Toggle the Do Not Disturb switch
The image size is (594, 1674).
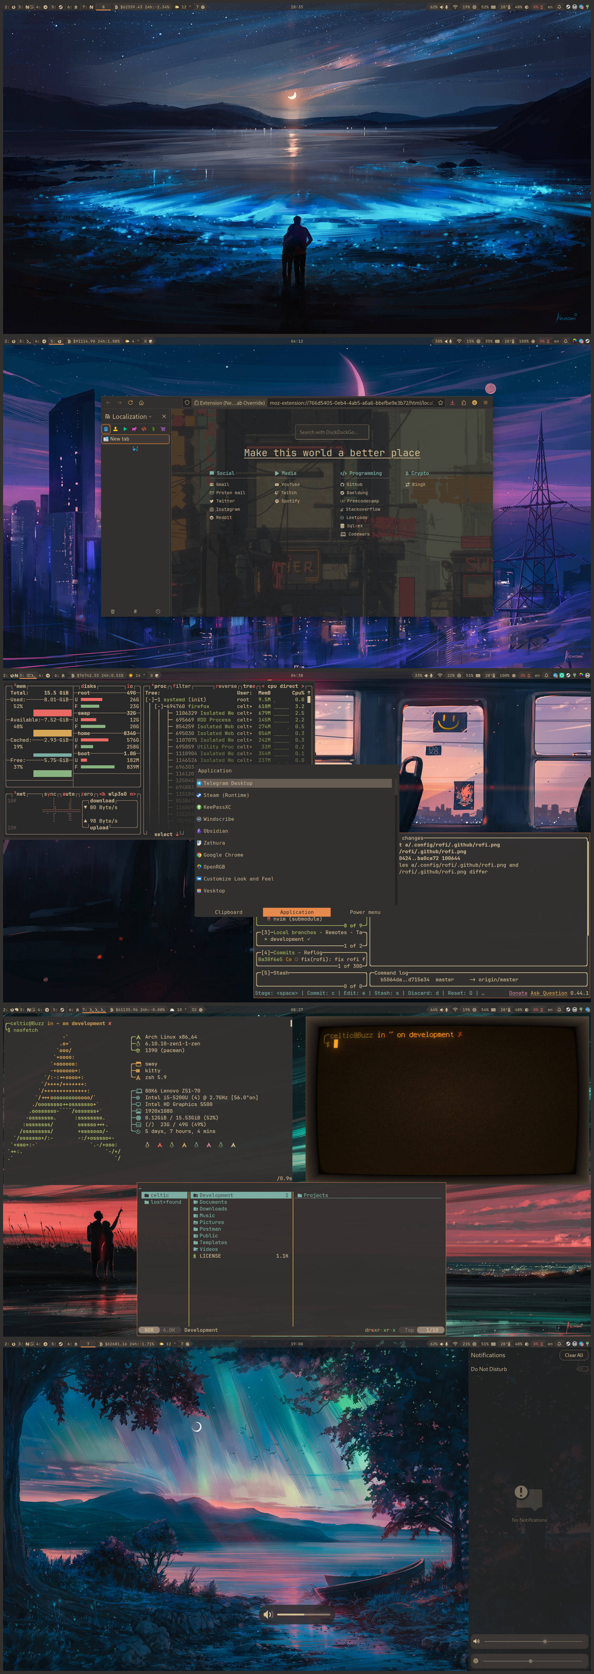tap(582, 1369)
